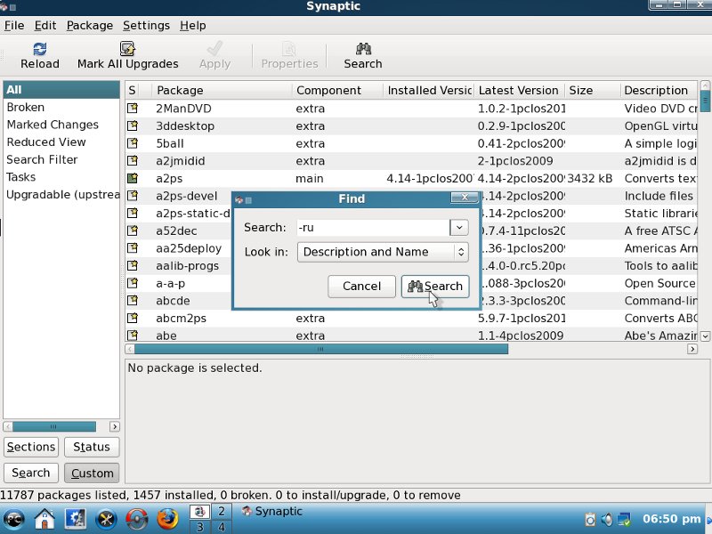Click the network icon in system tray

click(x=625, y=519)
